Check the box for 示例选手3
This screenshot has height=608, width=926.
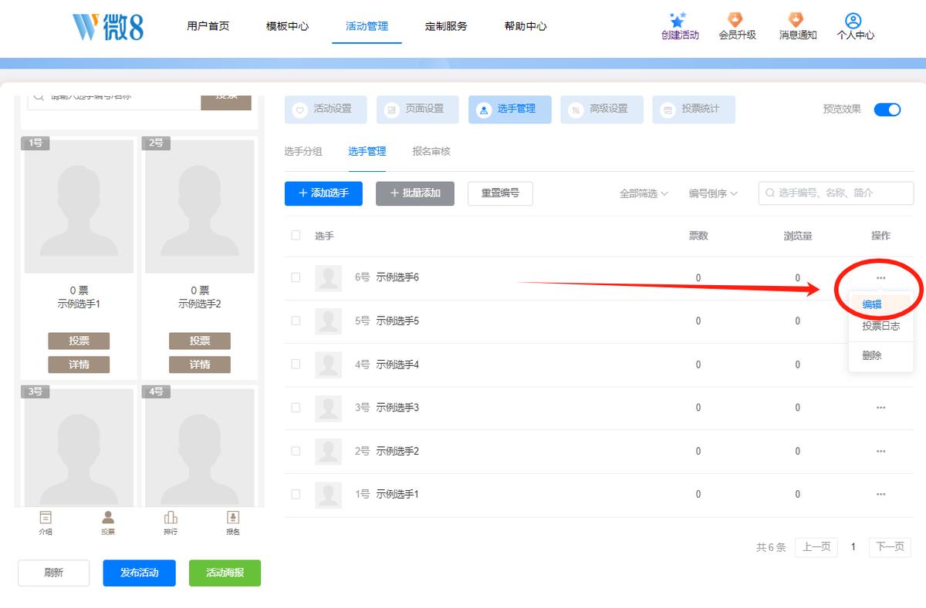click(x=296, y=407)
